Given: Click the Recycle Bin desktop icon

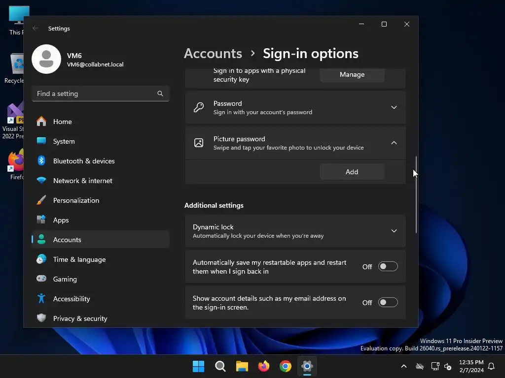Looking at the screenshot, I should (x=14, y=68).
